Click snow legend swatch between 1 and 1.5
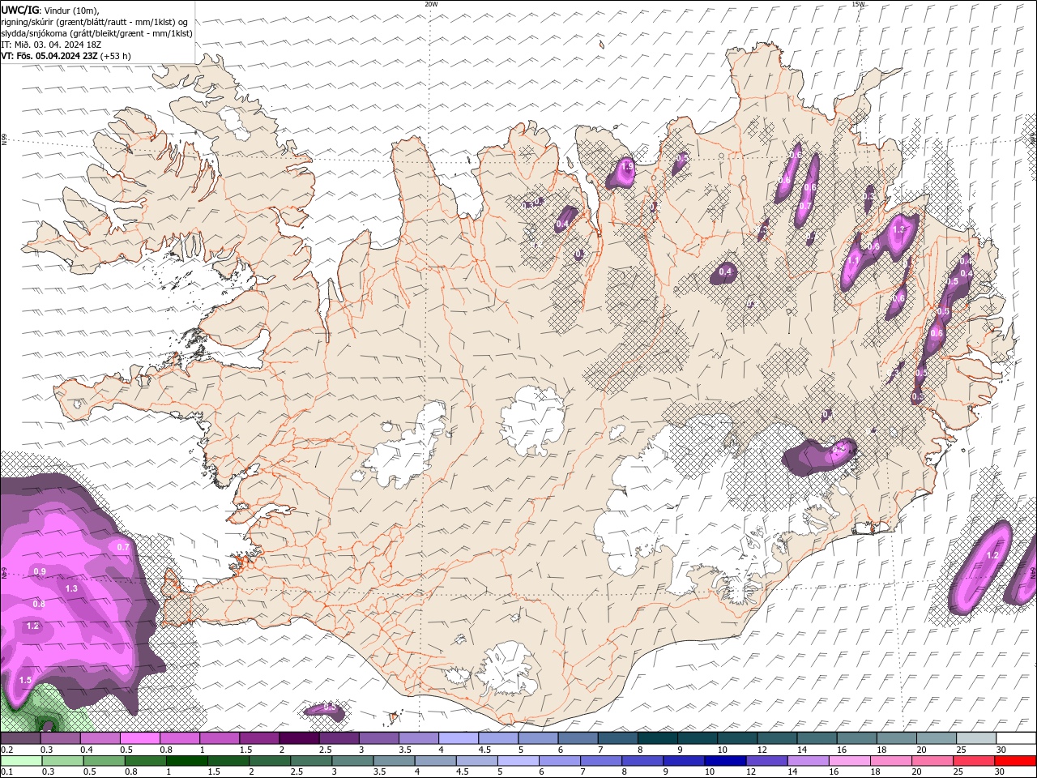1037x778 pixels. tap(220, 738)
